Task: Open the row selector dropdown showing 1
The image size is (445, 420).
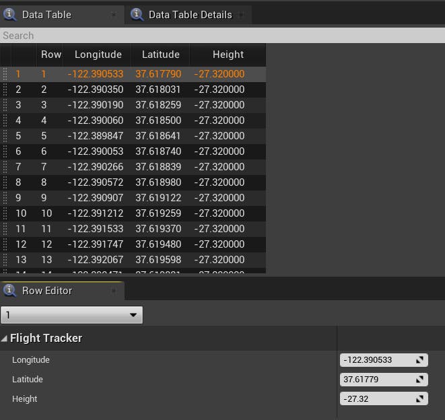Action: tap(71, 315)
